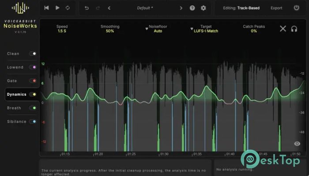Click the LUFS-I Match target value

pos(206,31)
